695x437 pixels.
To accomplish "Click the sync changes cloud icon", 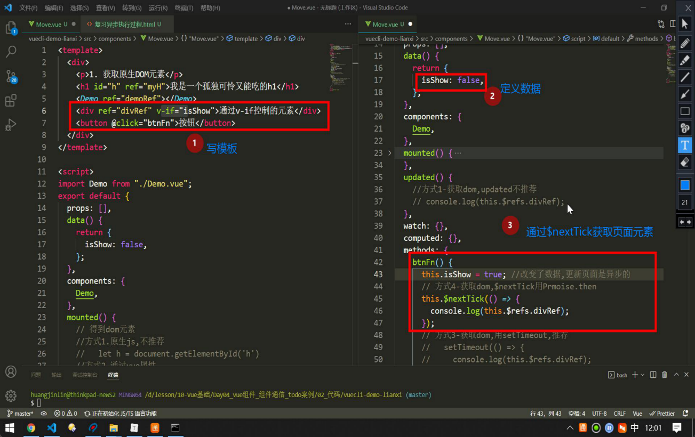I will tap(44, 414).
